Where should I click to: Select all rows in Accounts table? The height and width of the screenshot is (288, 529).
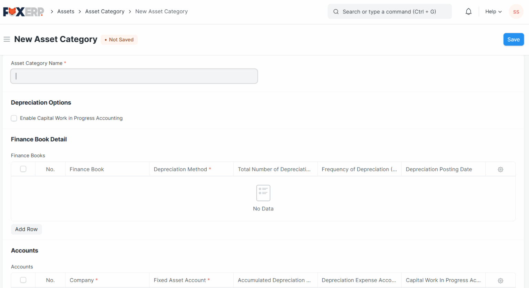coord(23,280)
